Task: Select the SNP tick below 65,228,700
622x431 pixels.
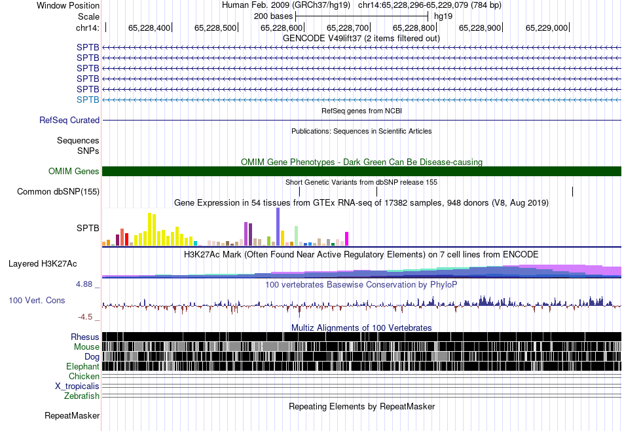Action: tap(377, 192)
